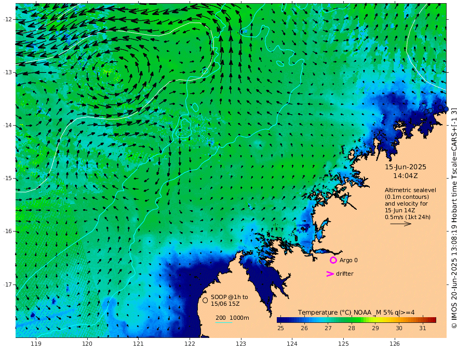457x353 pixels.
Task: Click the magenta drifter arrow symbol
Action: 330,274
